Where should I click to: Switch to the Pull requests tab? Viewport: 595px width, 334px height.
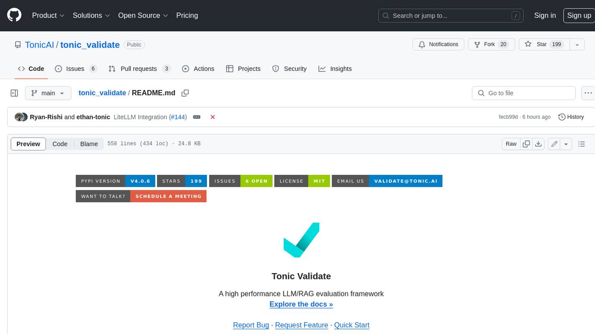(139, 69)
